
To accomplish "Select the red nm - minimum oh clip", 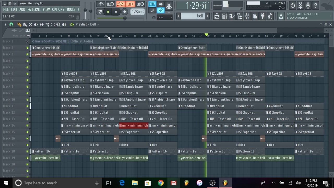I will [134, 126].
